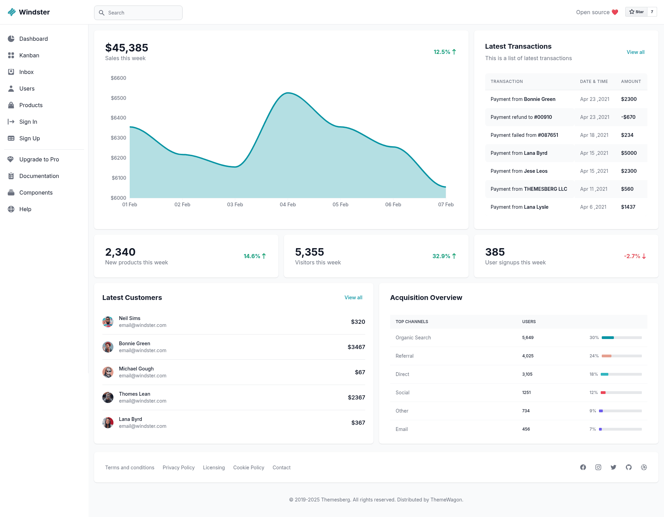This screenshot has width=664, height=517.
Task: Click 'Payment refund to #00910' row
Action: click(x=566, y=117)
